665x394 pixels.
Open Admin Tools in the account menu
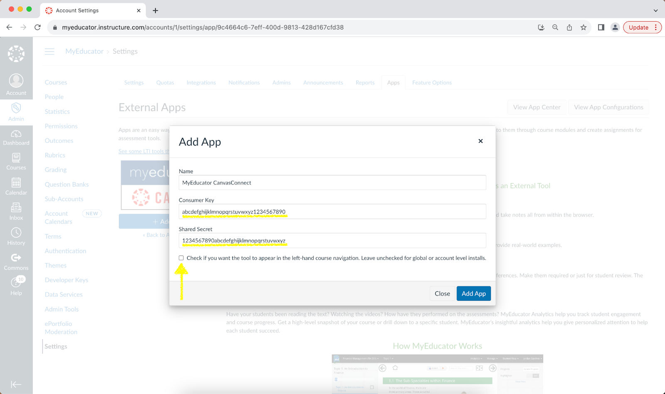[62, 309]
